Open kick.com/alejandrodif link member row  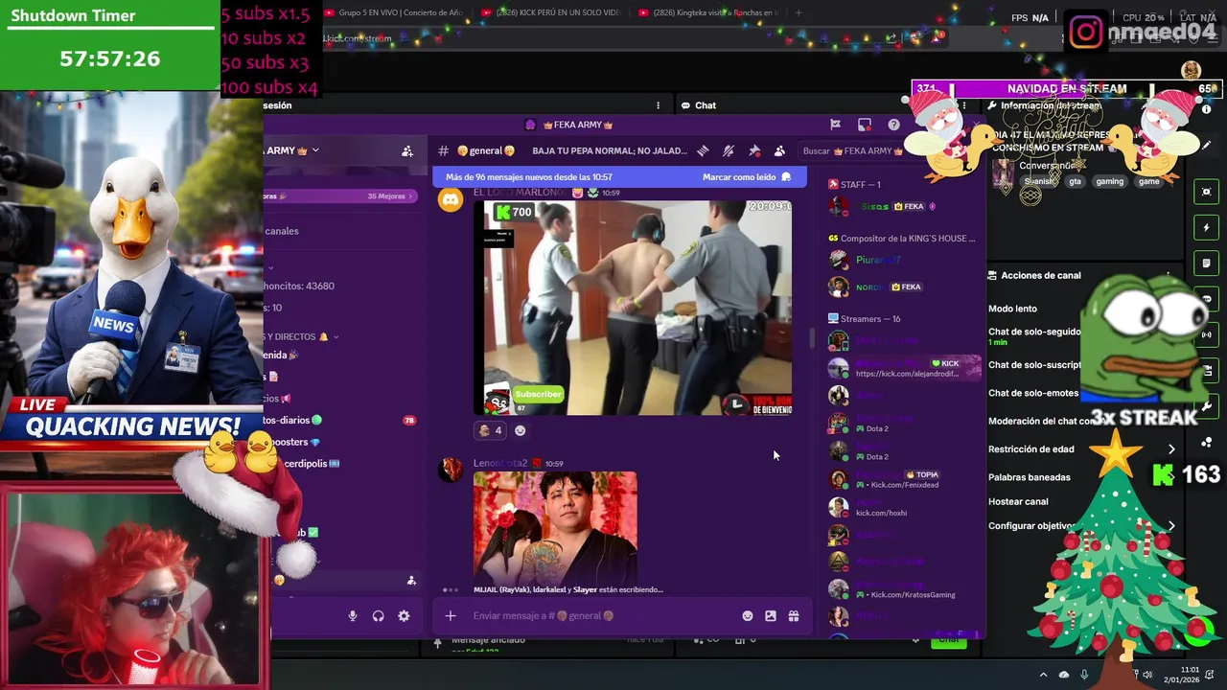pos(905,368)
